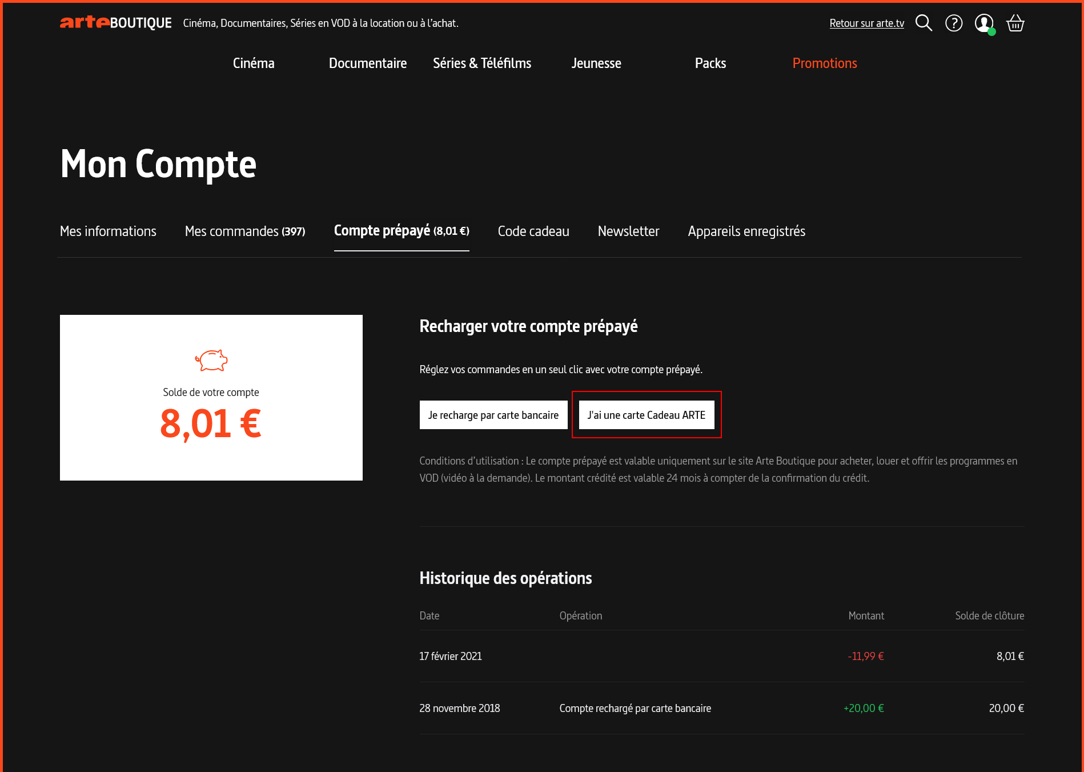Switch to the Mes commandes (397) tab

(x=245, y=231)
